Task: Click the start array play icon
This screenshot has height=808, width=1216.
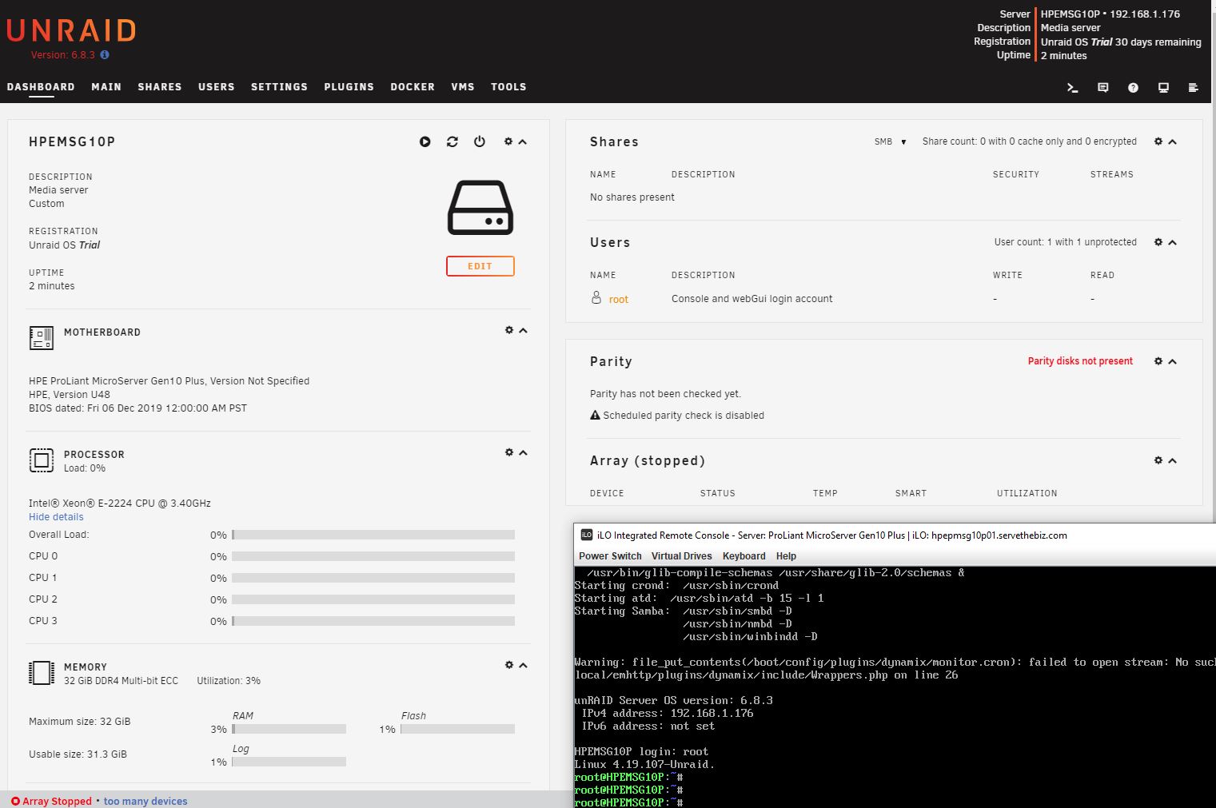Action: (x=425, y=141)
